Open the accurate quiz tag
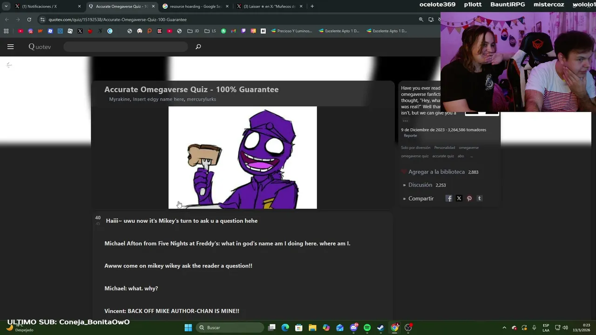 pyautogui.click(x=443, y=156)
